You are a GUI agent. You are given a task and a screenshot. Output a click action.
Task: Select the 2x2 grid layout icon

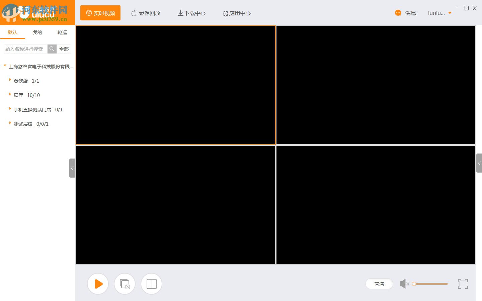click(151, 284)
